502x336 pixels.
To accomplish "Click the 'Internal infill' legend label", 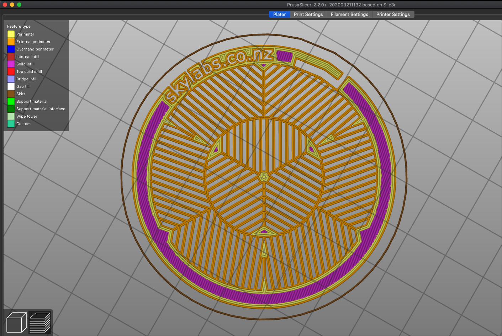I will 28,57.
